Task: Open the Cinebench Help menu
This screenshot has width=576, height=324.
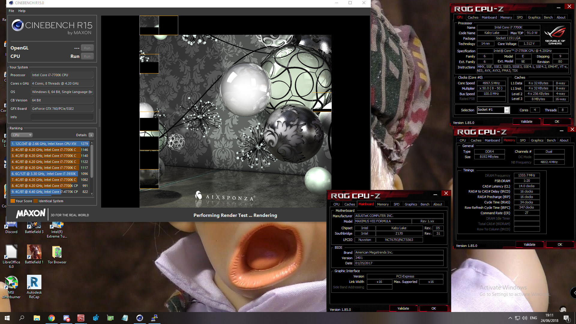Action: 22,11
